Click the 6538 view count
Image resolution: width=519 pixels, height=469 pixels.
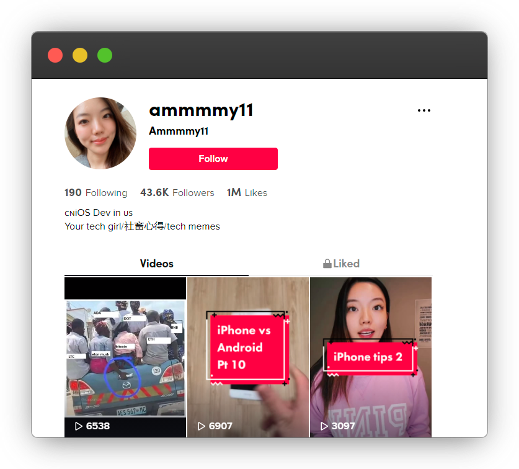click(x=97, y=426)
